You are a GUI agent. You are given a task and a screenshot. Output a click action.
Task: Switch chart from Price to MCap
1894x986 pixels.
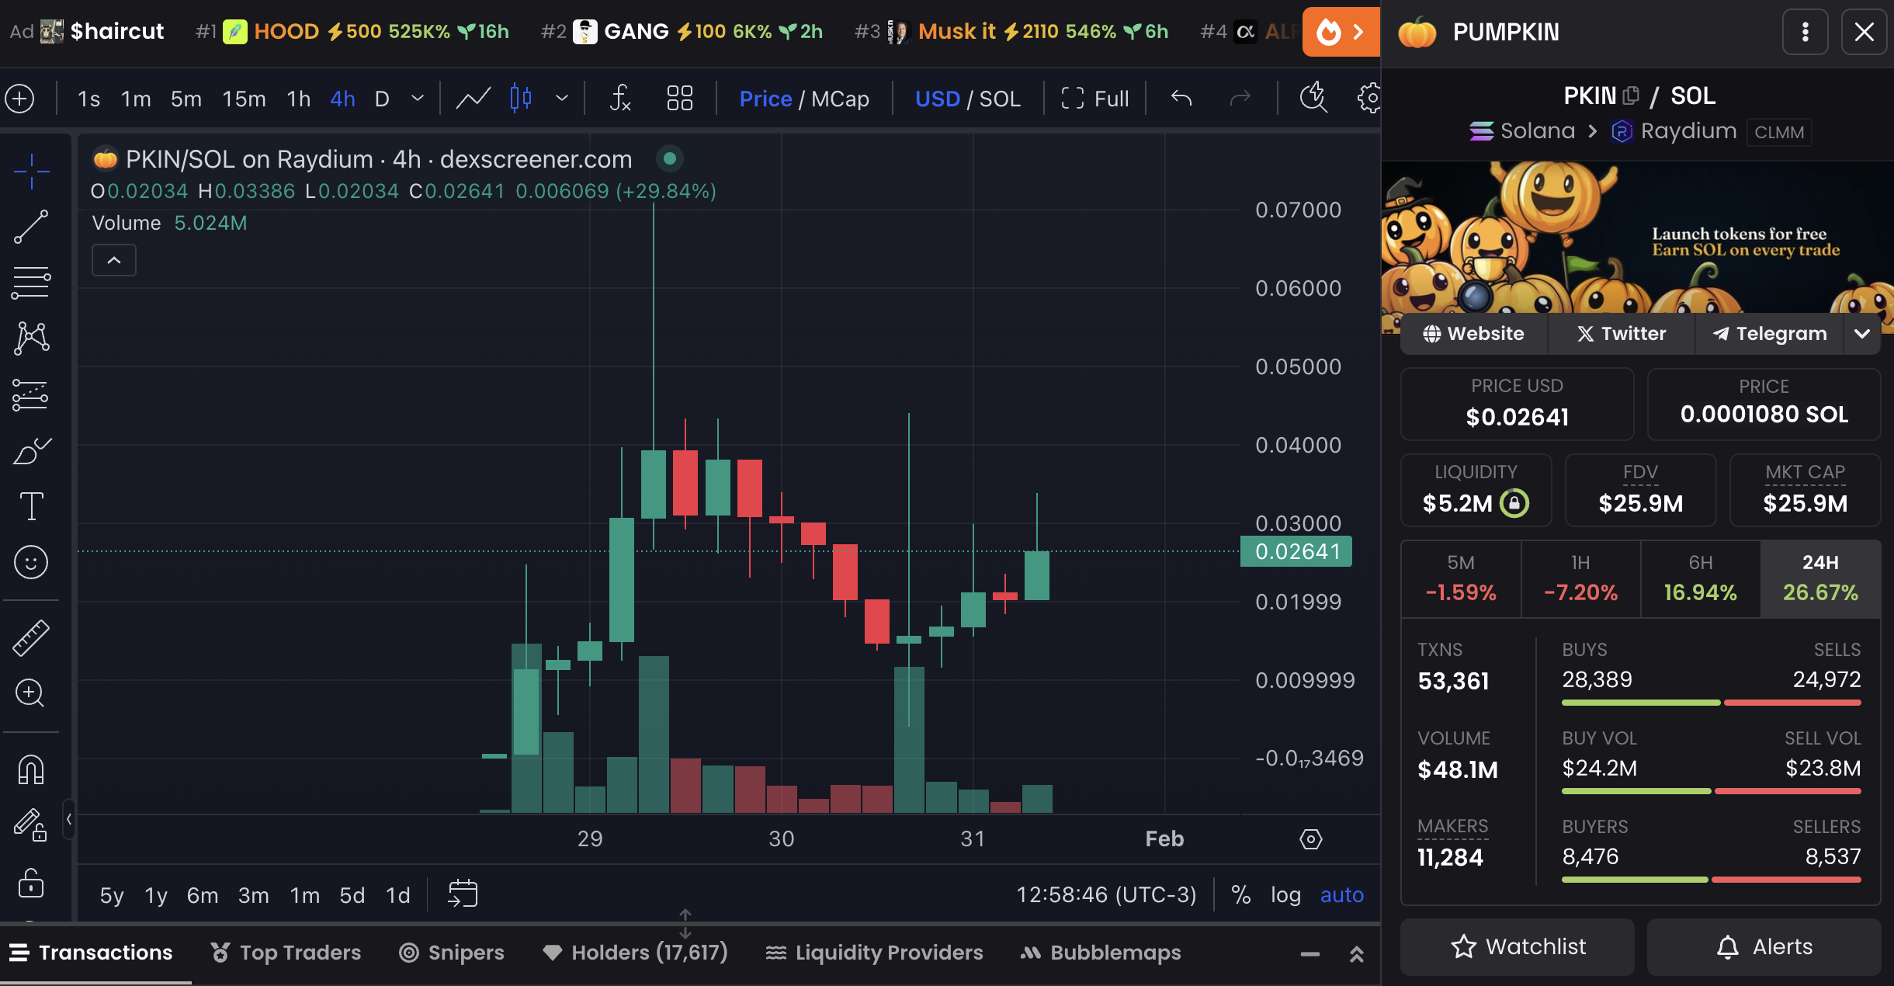pyautogui.click(x=840, y=99)
